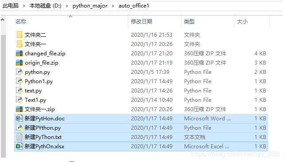Sort by the 类型 column header
Viewport: 284px width, 162px height.
189,22
